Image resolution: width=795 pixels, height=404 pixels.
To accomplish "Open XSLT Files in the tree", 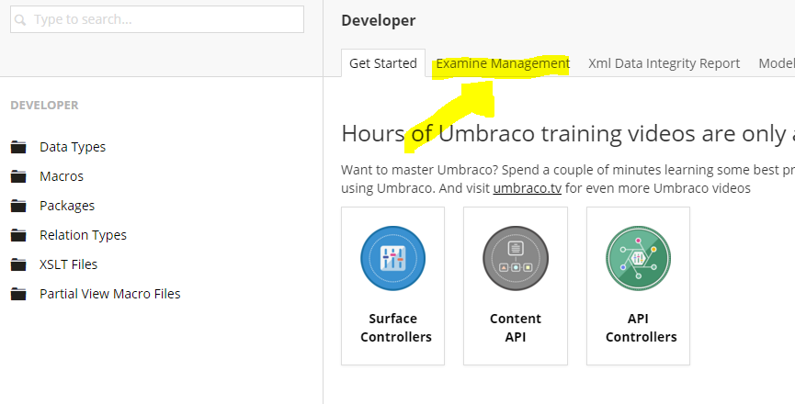I will point(68,264).
